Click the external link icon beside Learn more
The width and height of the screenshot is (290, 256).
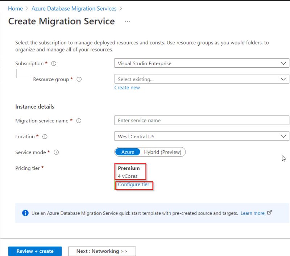(x=269, y=213)
